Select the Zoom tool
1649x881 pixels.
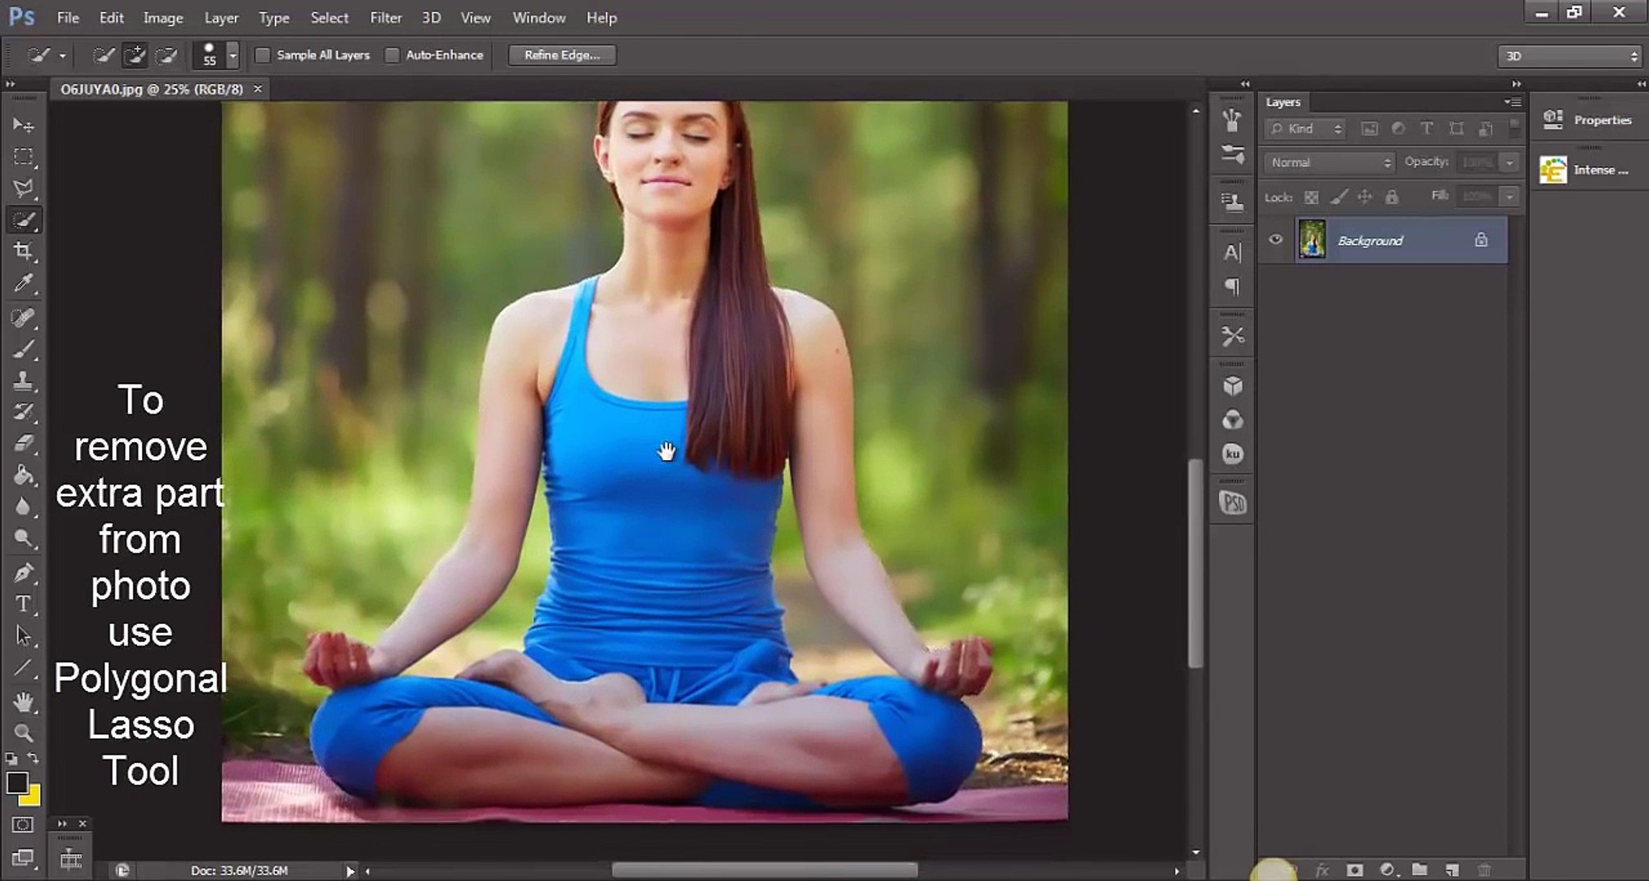(x=24, y=732)
